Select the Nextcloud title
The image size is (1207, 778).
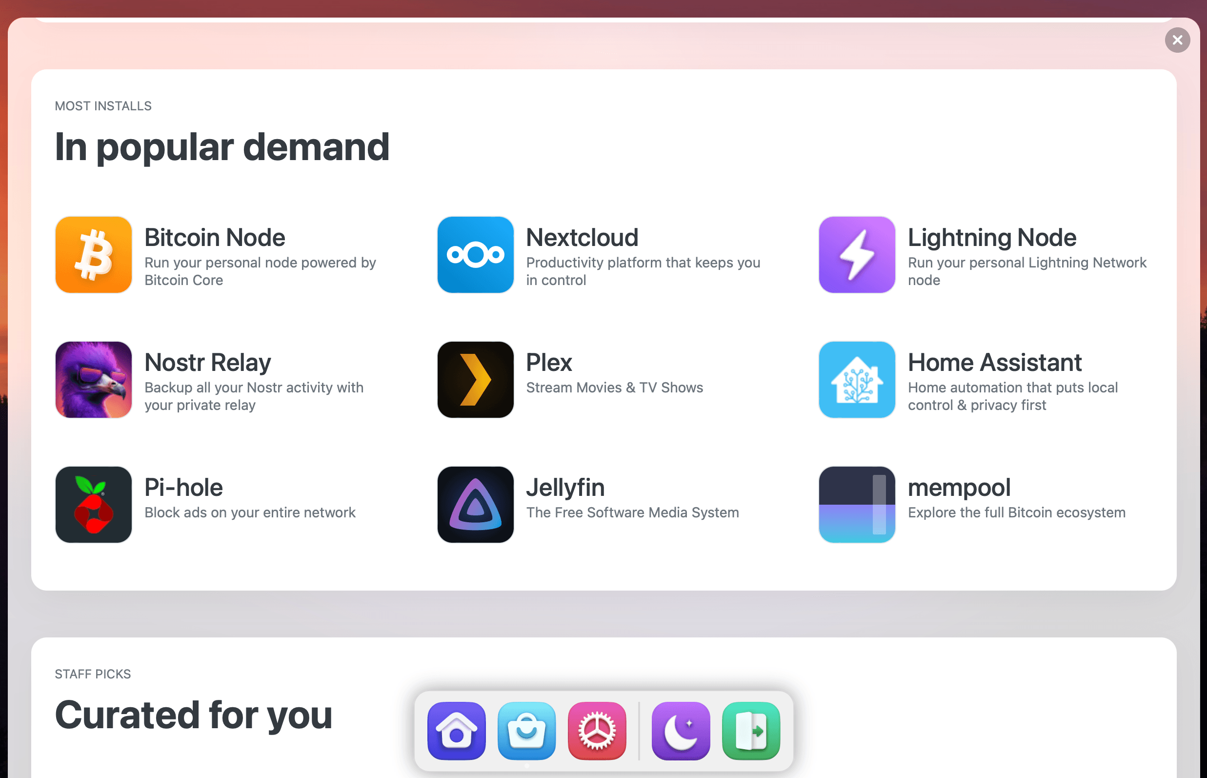583,237
